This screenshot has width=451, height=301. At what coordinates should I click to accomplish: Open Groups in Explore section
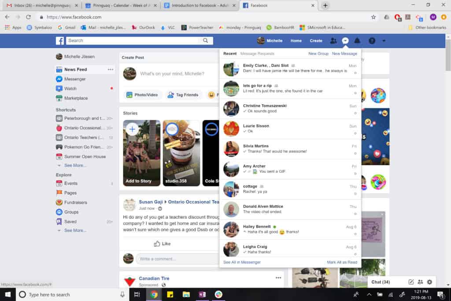coord(67,212)
